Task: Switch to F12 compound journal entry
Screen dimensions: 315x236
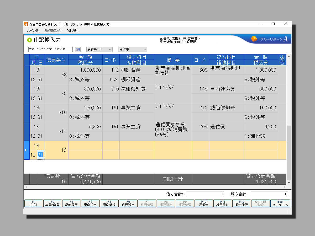Action: (x=241, y=203)
